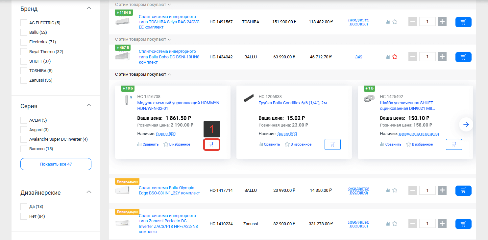Click stock link 349 for Ballu Boho
This screenshot has width=488, height=240.
tap(359, 57)
